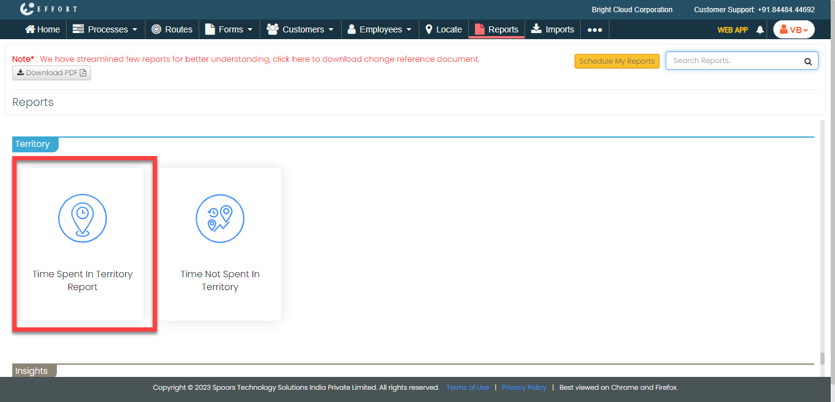
Task: Click the EFFORT logo icon
Action: 28,9
